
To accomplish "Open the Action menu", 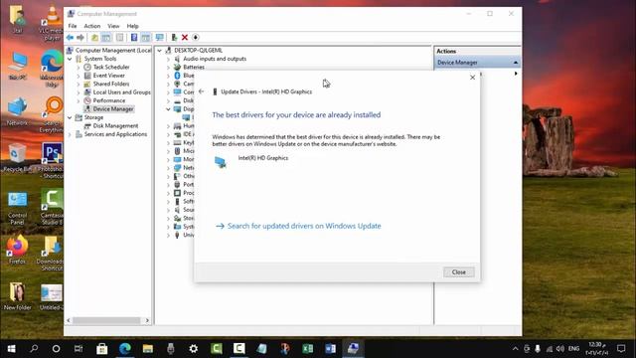I will tap(92, 26).
